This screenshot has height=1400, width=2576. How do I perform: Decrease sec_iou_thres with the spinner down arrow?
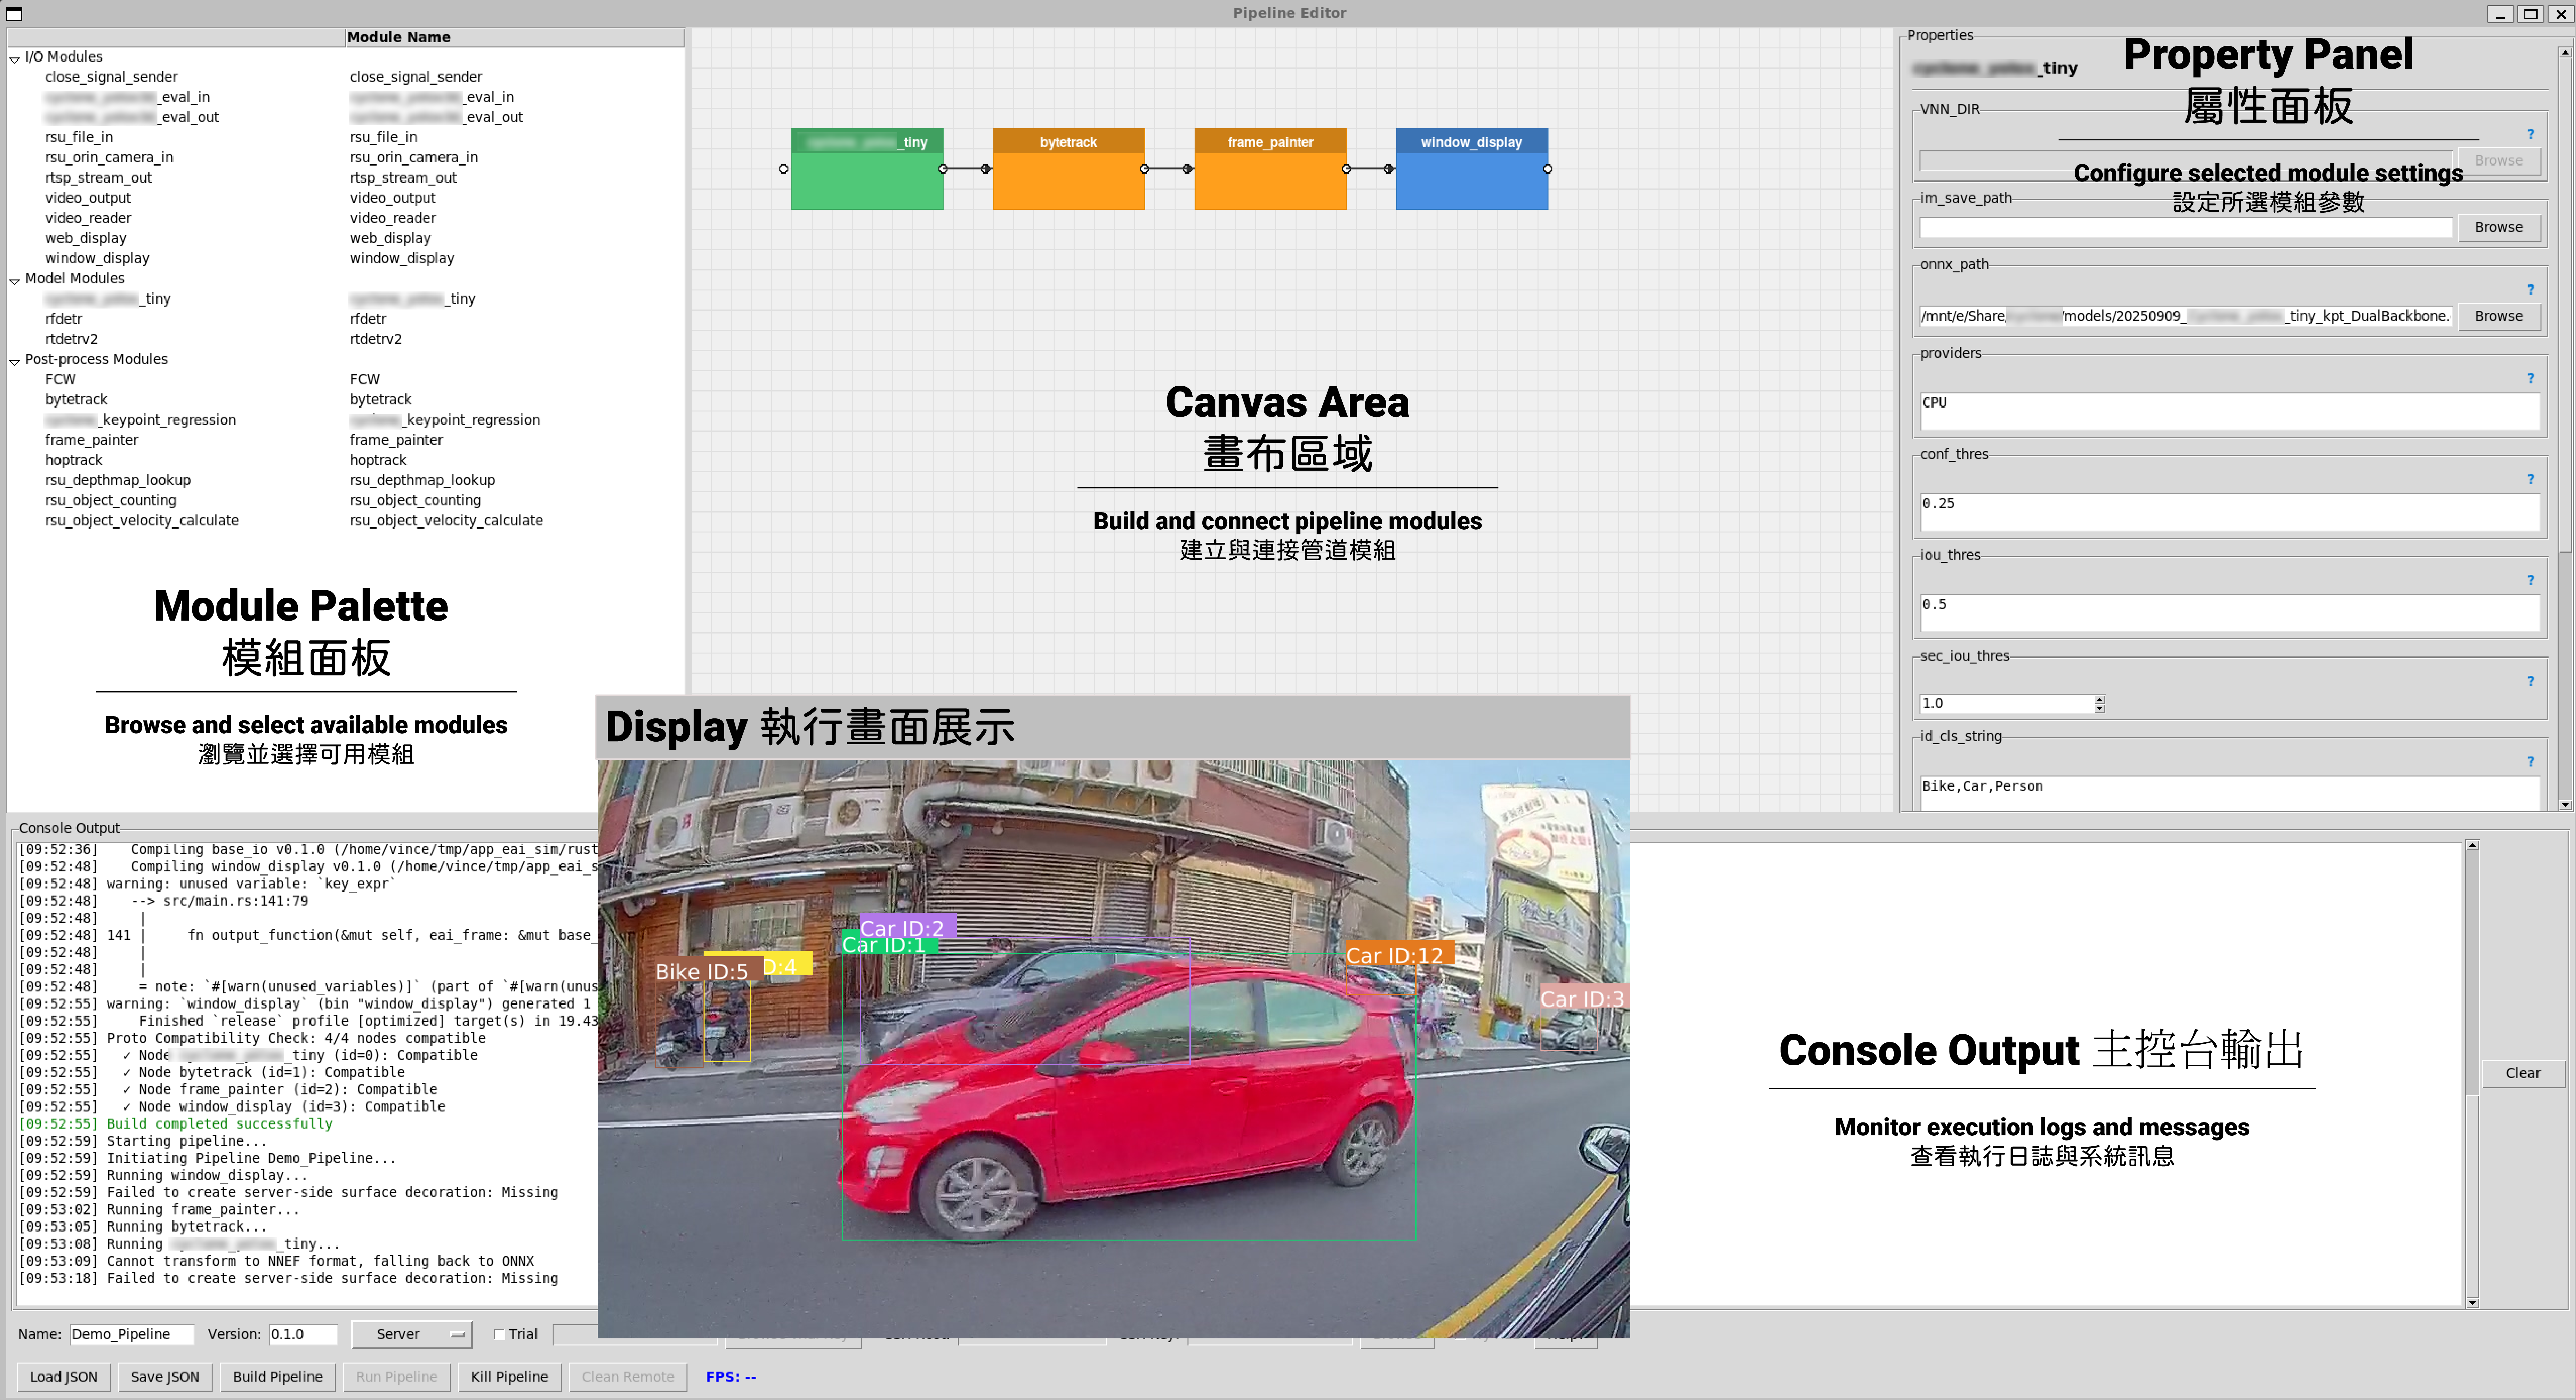[x=2100, y=708]
